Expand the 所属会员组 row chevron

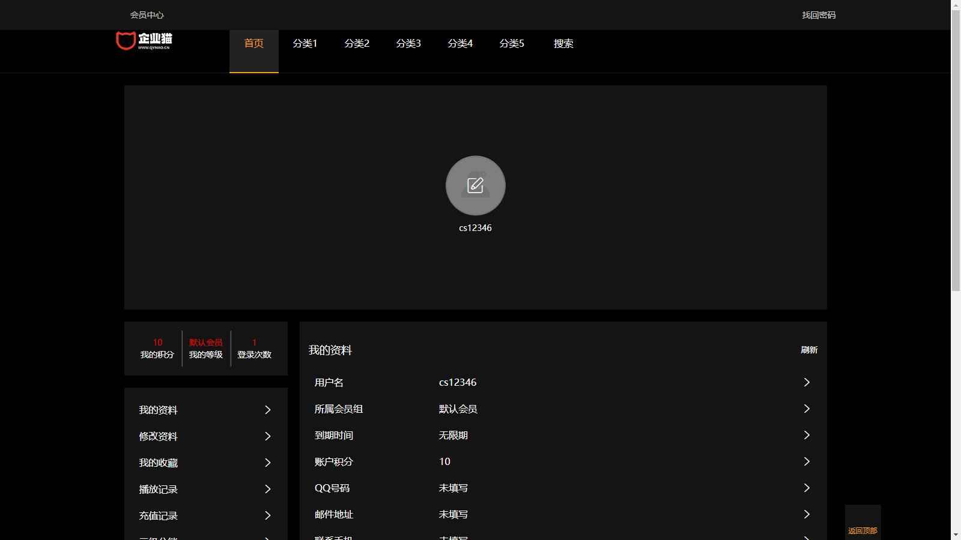click(x=807, y=409)
